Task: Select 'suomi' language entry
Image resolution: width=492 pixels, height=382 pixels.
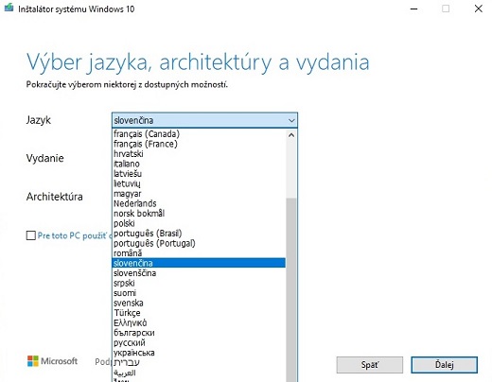Action: [199, 293]
